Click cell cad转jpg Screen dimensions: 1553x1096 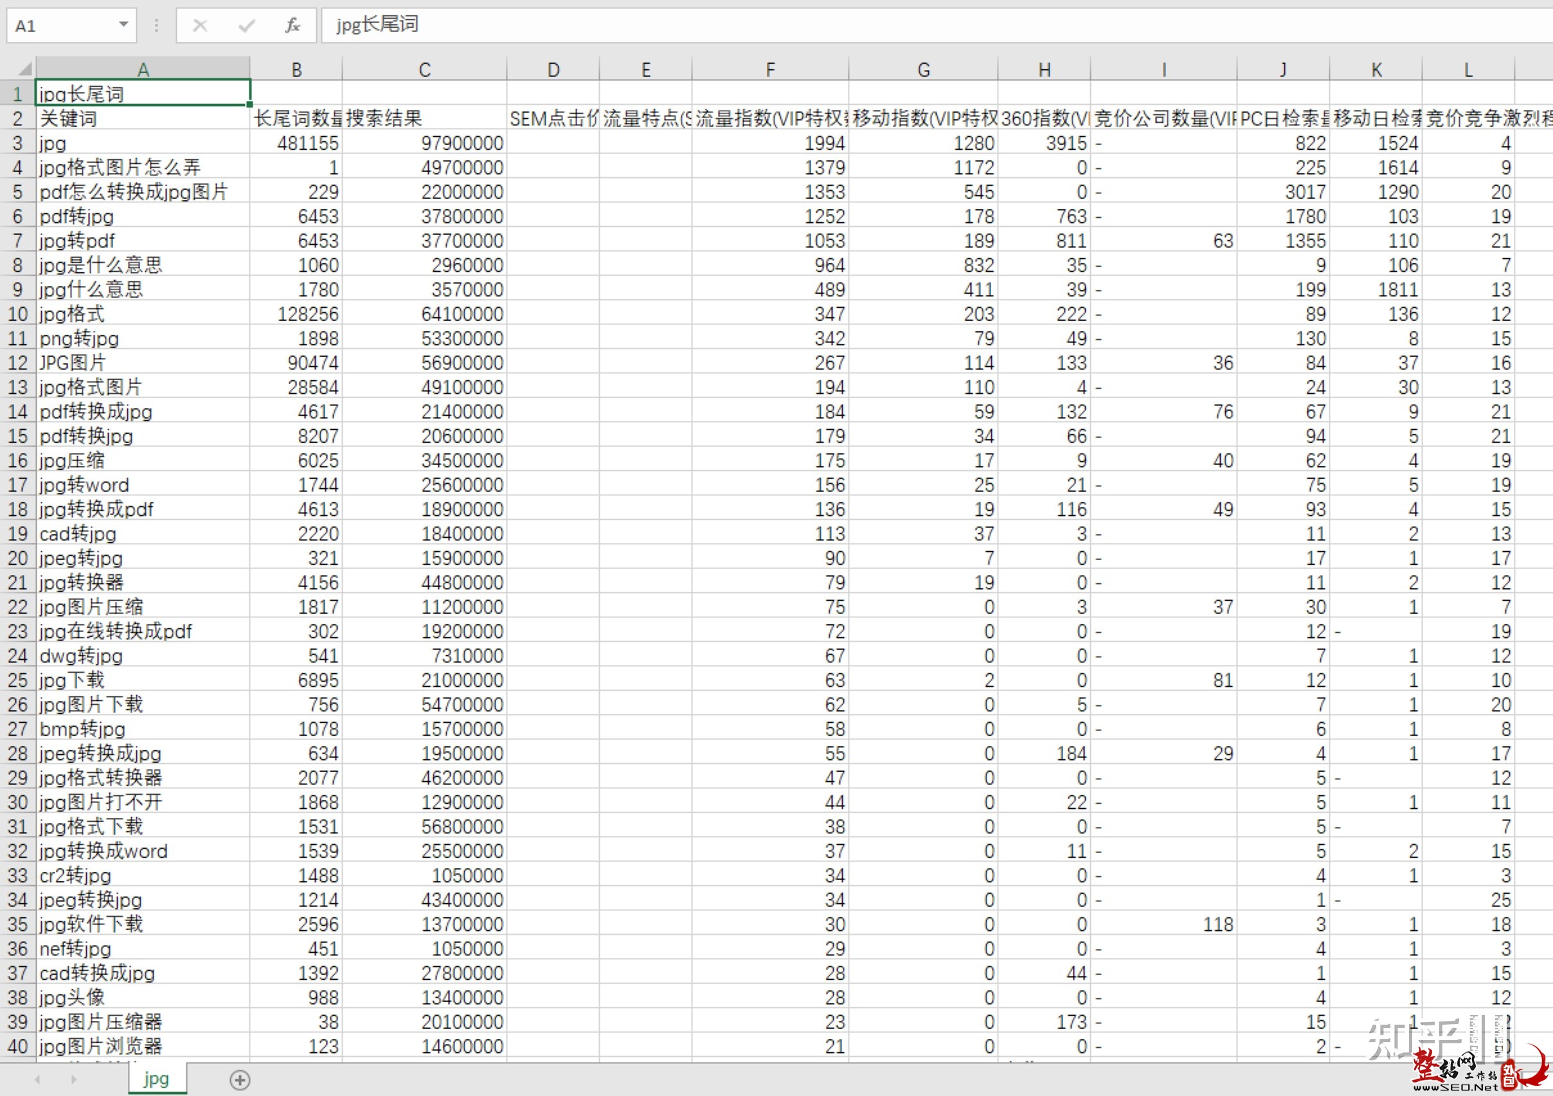[143, 533]
